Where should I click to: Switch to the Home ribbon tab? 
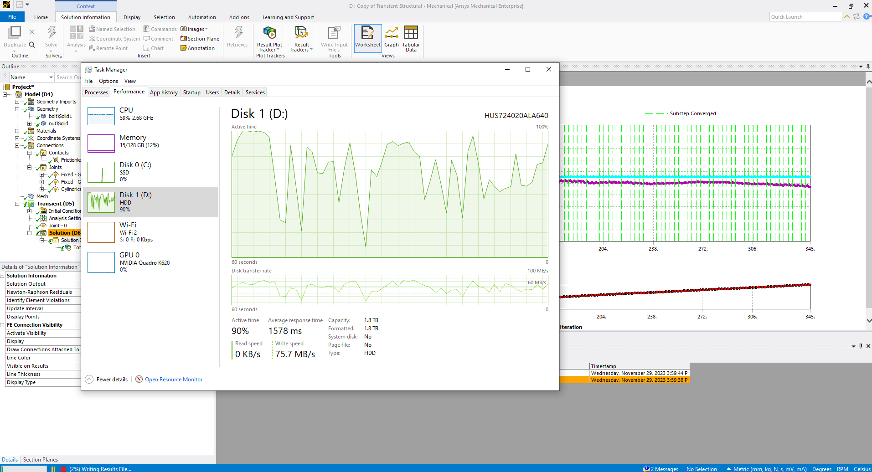tap(41, 17)
